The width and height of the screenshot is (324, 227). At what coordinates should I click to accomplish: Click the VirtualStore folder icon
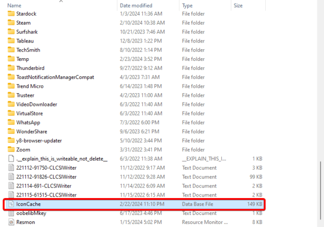coord(11,113)
